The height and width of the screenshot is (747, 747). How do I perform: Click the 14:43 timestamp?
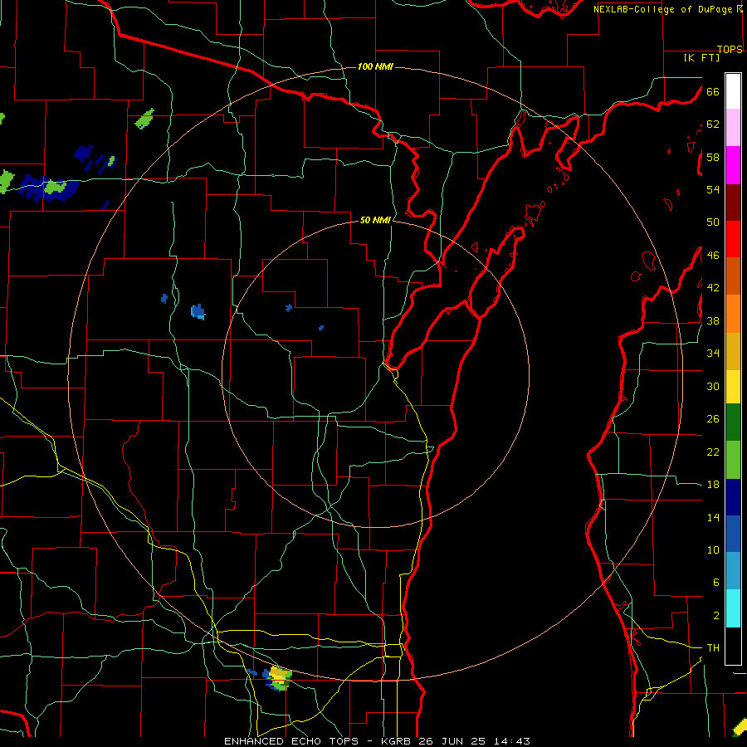pyautogui.click(x=510, y=741)
